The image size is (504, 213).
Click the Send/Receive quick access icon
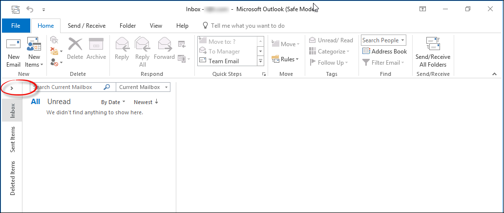point(15,9)
